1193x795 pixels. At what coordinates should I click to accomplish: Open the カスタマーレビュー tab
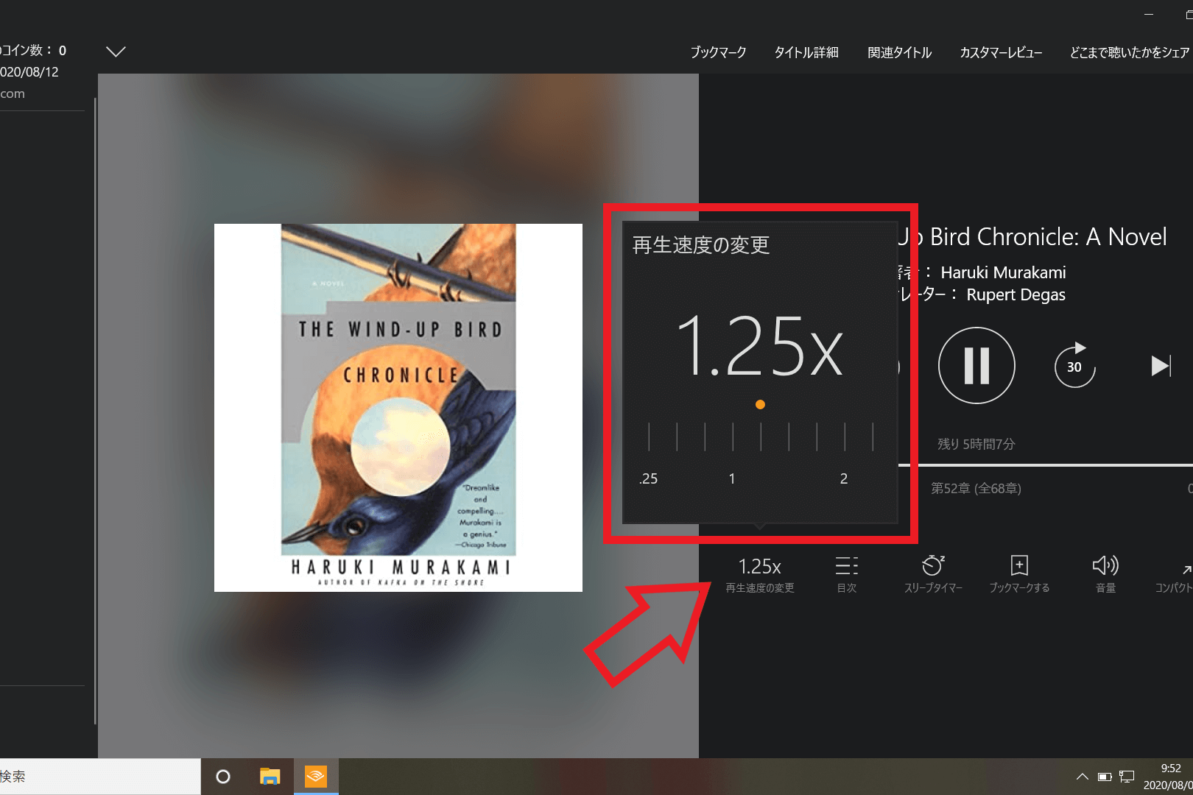coord(1001,52)
